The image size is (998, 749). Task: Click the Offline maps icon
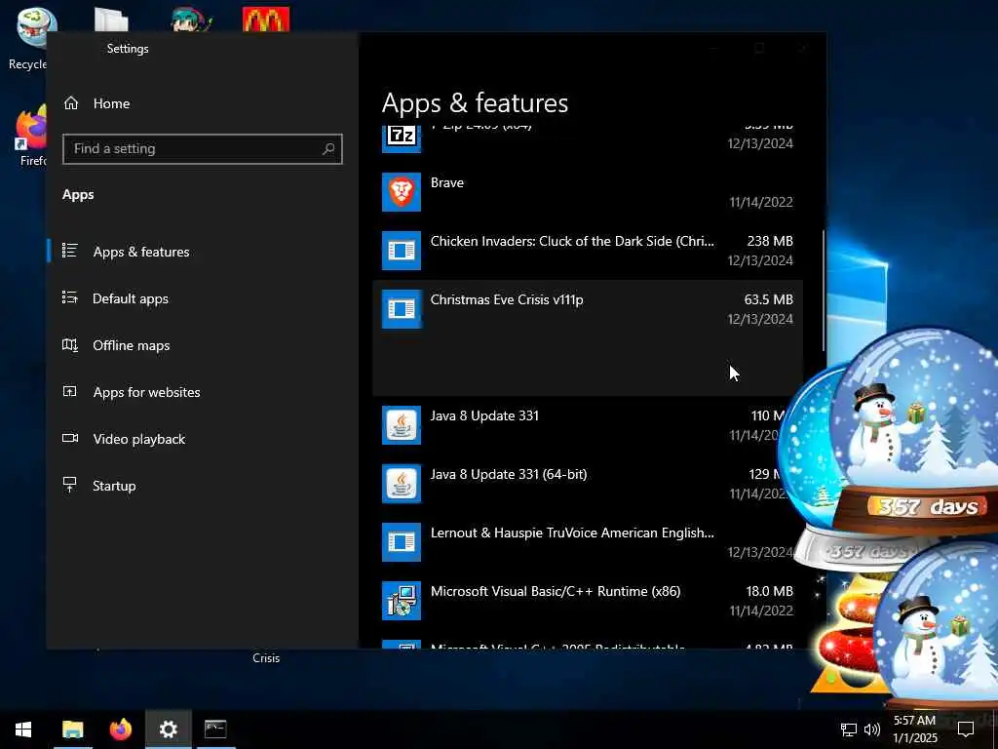70,344
